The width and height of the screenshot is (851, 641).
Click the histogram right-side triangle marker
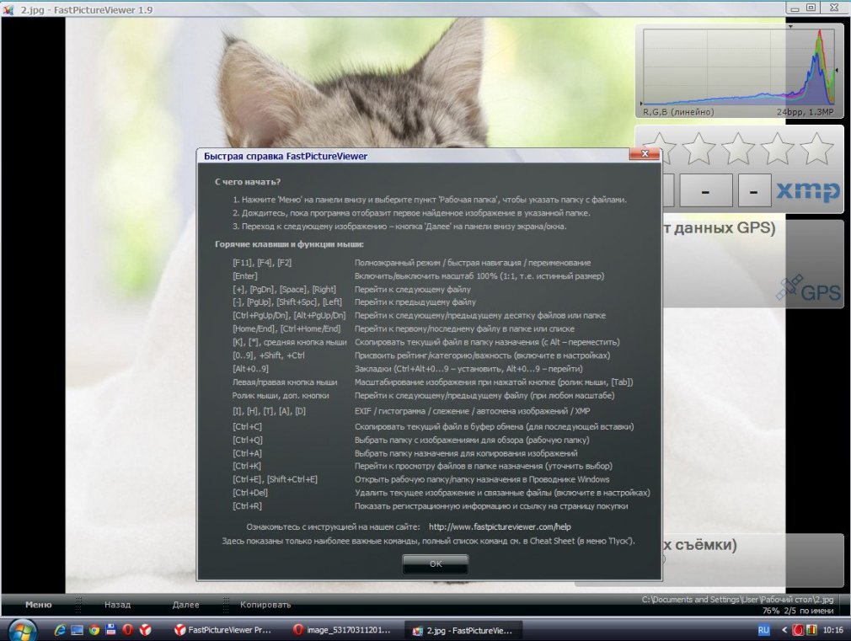click(x=837, y=70)
